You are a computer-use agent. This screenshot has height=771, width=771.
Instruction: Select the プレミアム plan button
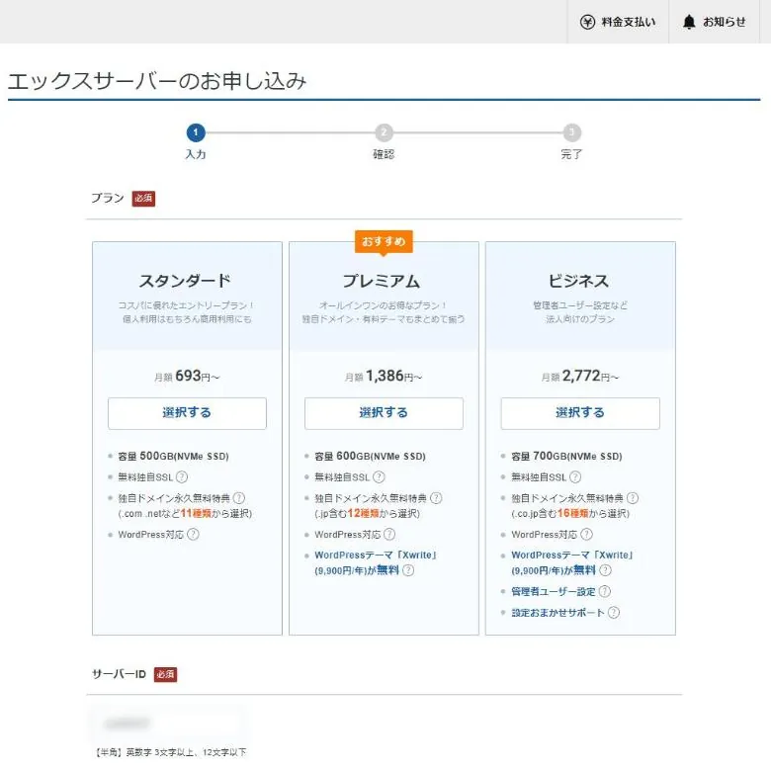[x=384, y=413]
